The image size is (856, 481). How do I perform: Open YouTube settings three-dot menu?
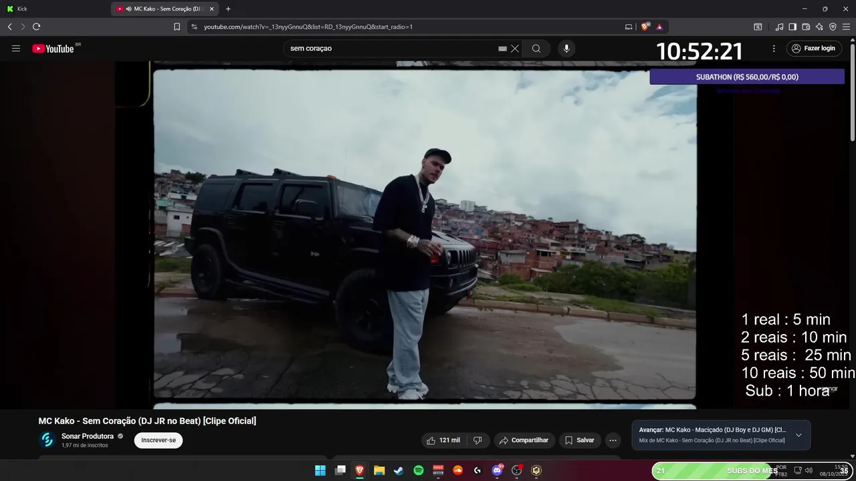pyautogui.click(x=774, y=48)
